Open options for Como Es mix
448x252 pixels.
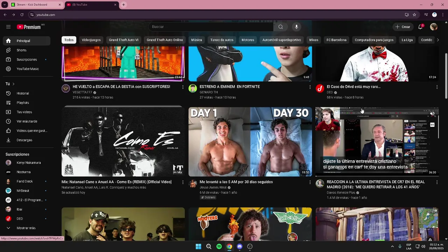coord(183,182)
